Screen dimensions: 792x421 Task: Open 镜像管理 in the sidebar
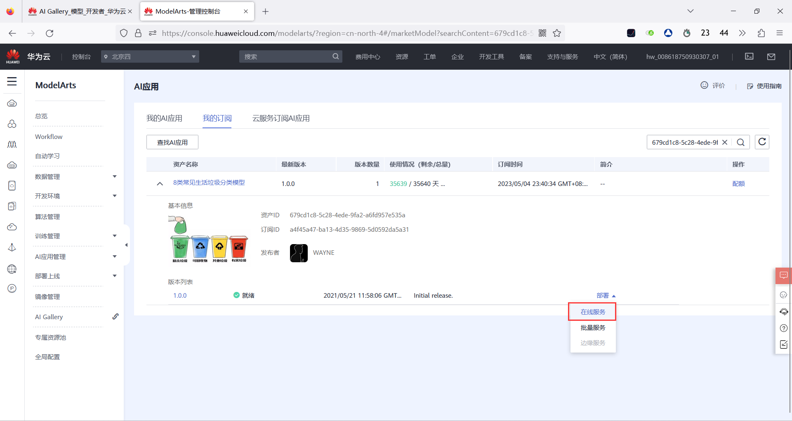click(47, 296)
